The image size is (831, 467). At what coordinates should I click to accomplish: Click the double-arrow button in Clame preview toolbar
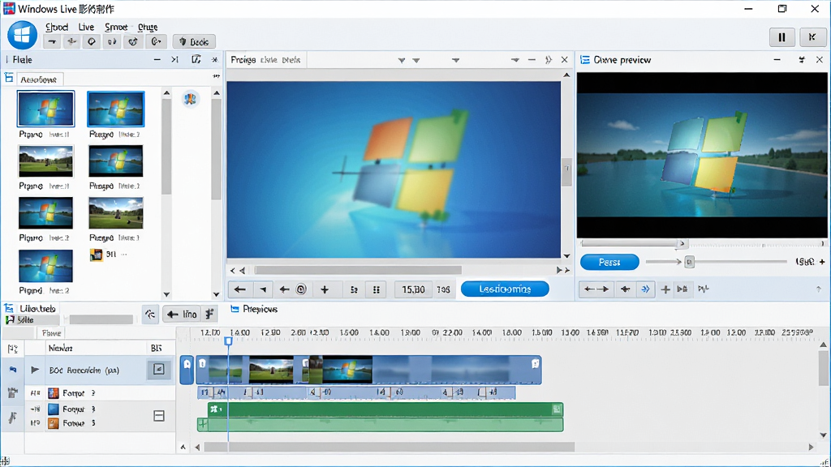tap(596, 289)
